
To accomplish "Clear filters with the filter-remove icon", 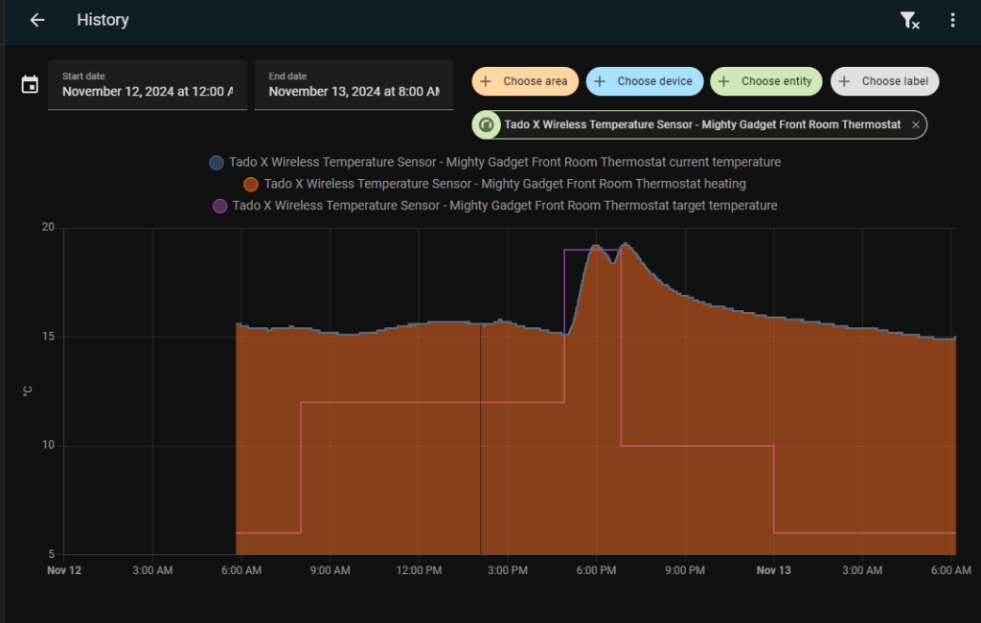I will [909, 20].
